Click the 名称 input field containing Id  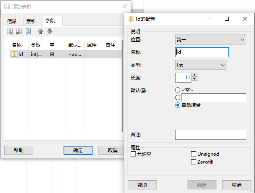pos(202,52)
